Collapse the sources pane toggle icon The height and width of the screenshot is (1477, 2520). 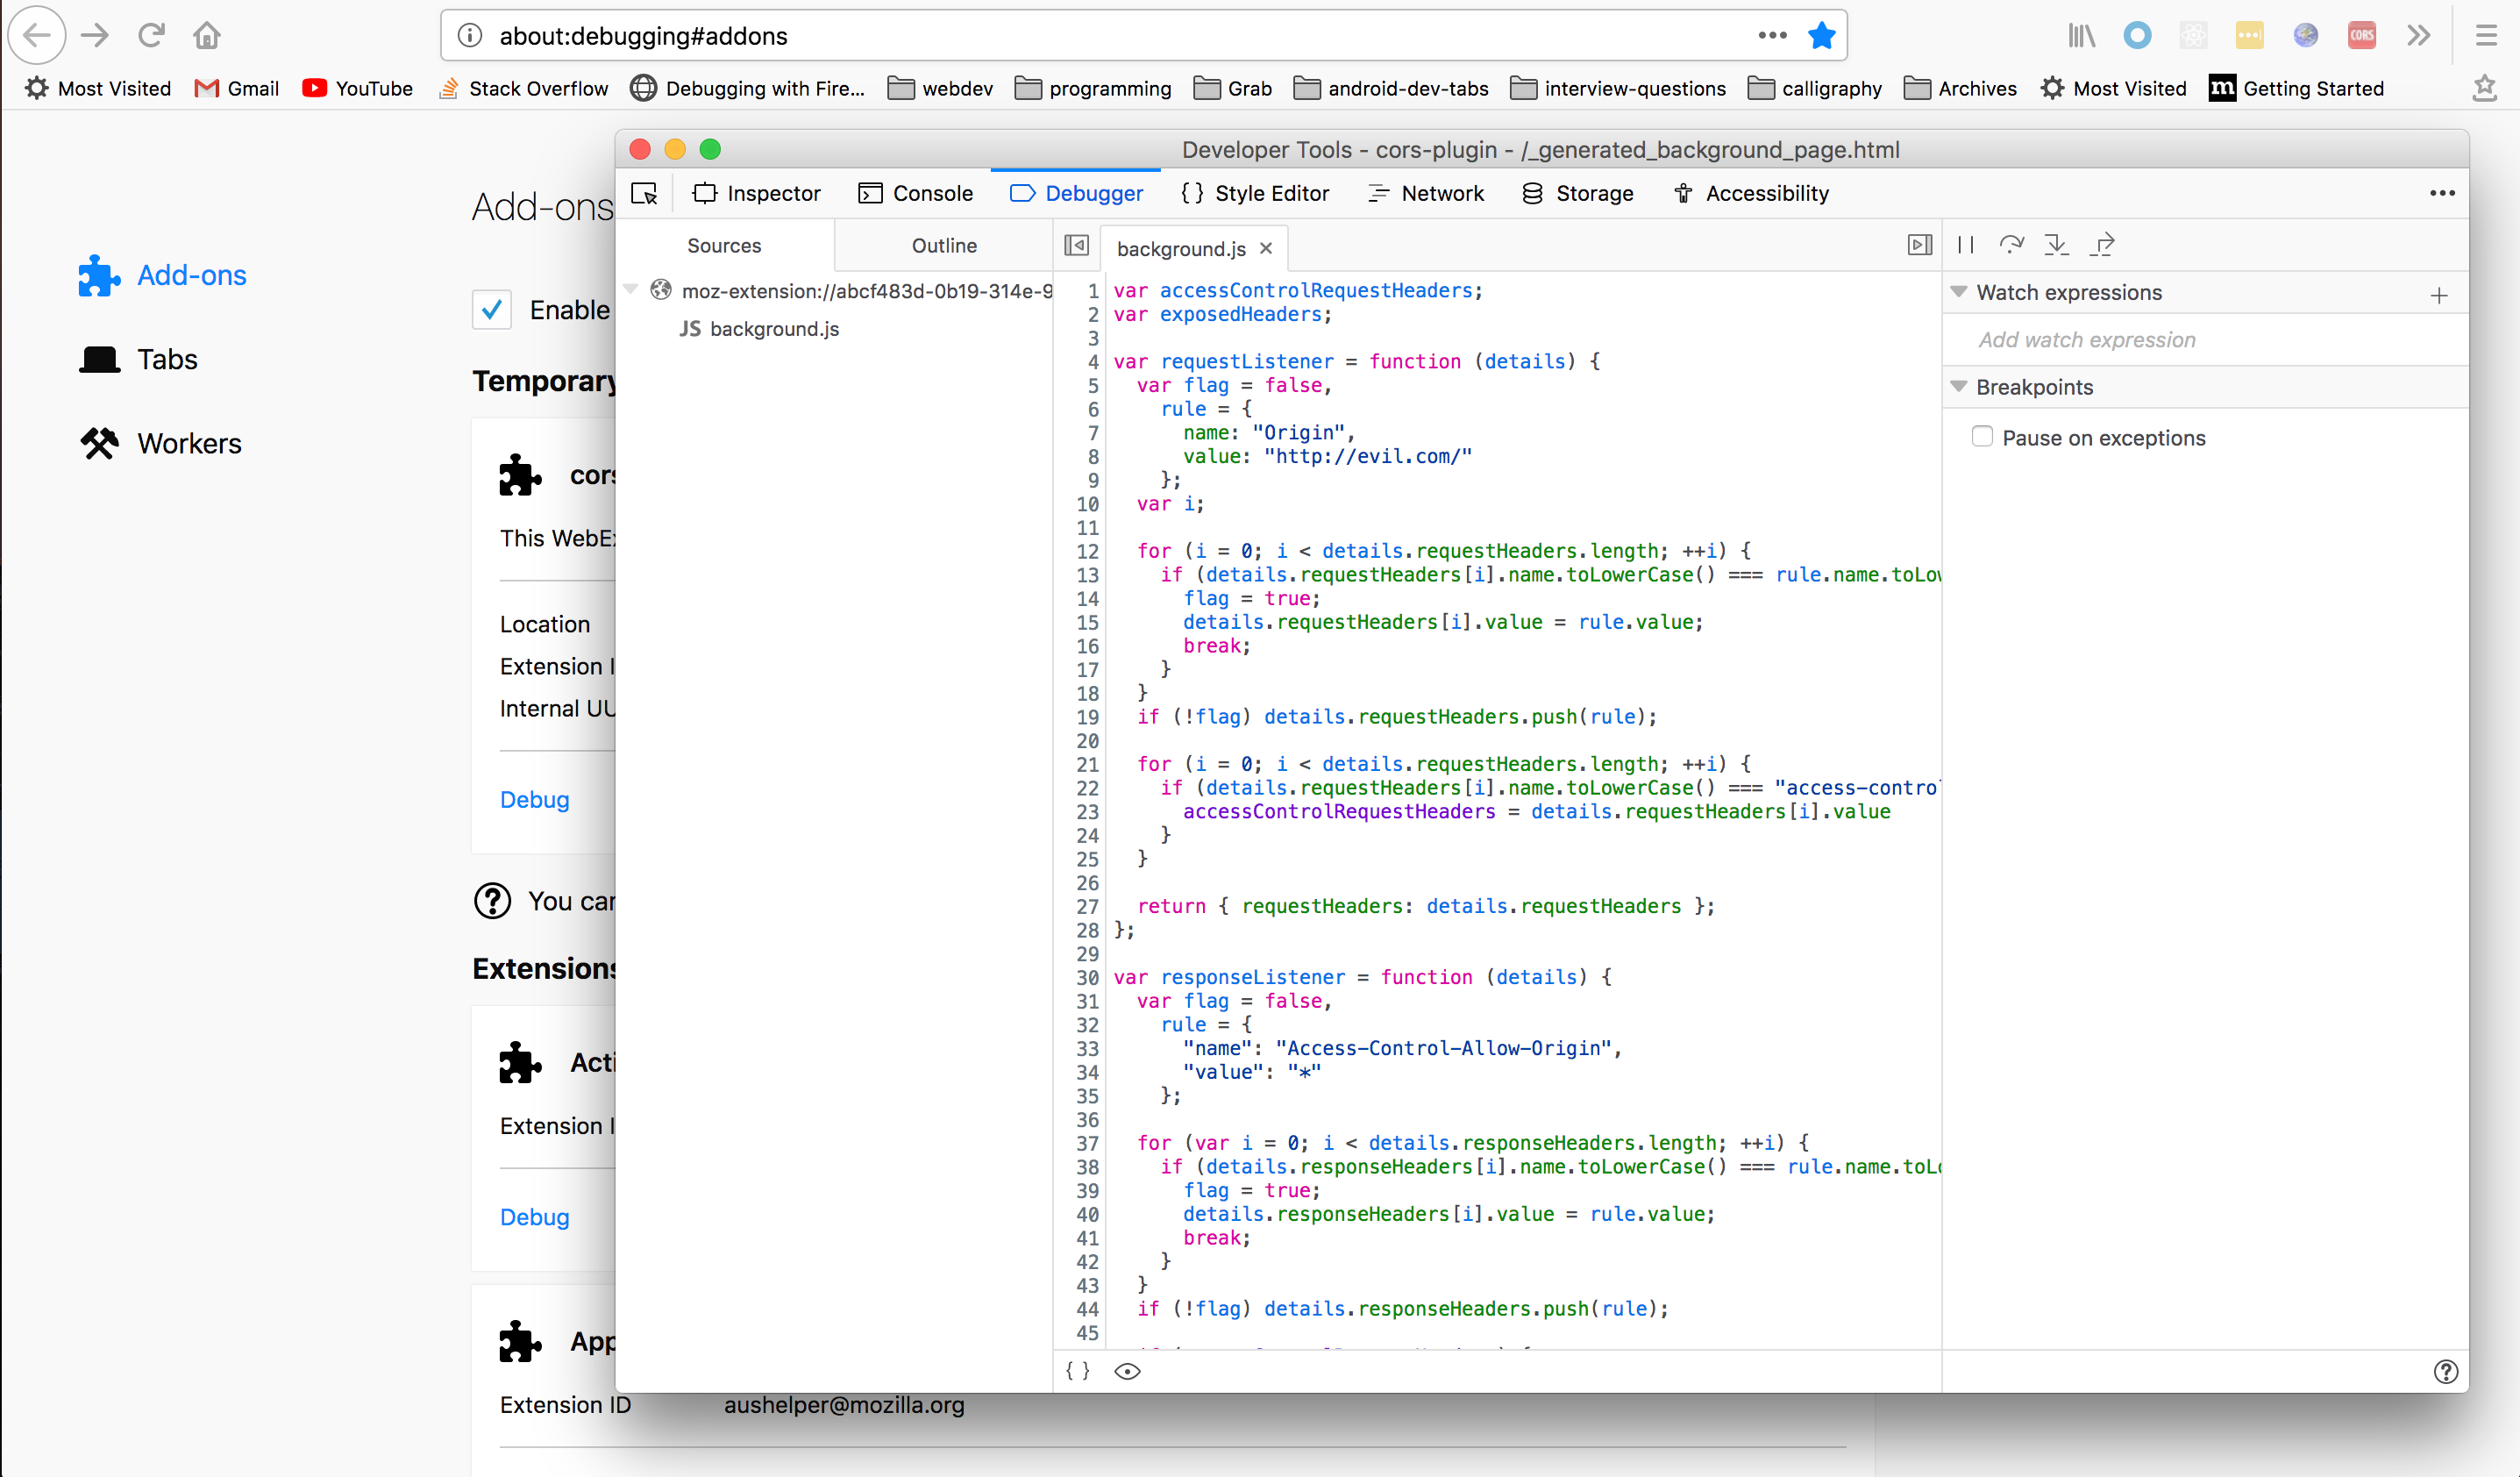[x=1077, y=245]
